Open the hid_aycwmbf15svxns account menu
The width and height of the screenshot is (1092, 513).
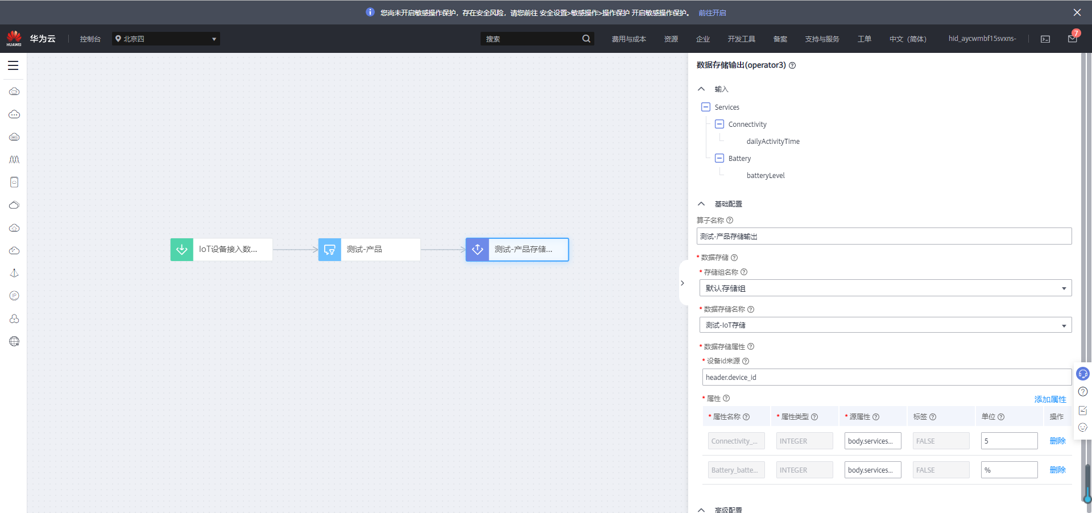pyautogui.click(x=982, y=39)
